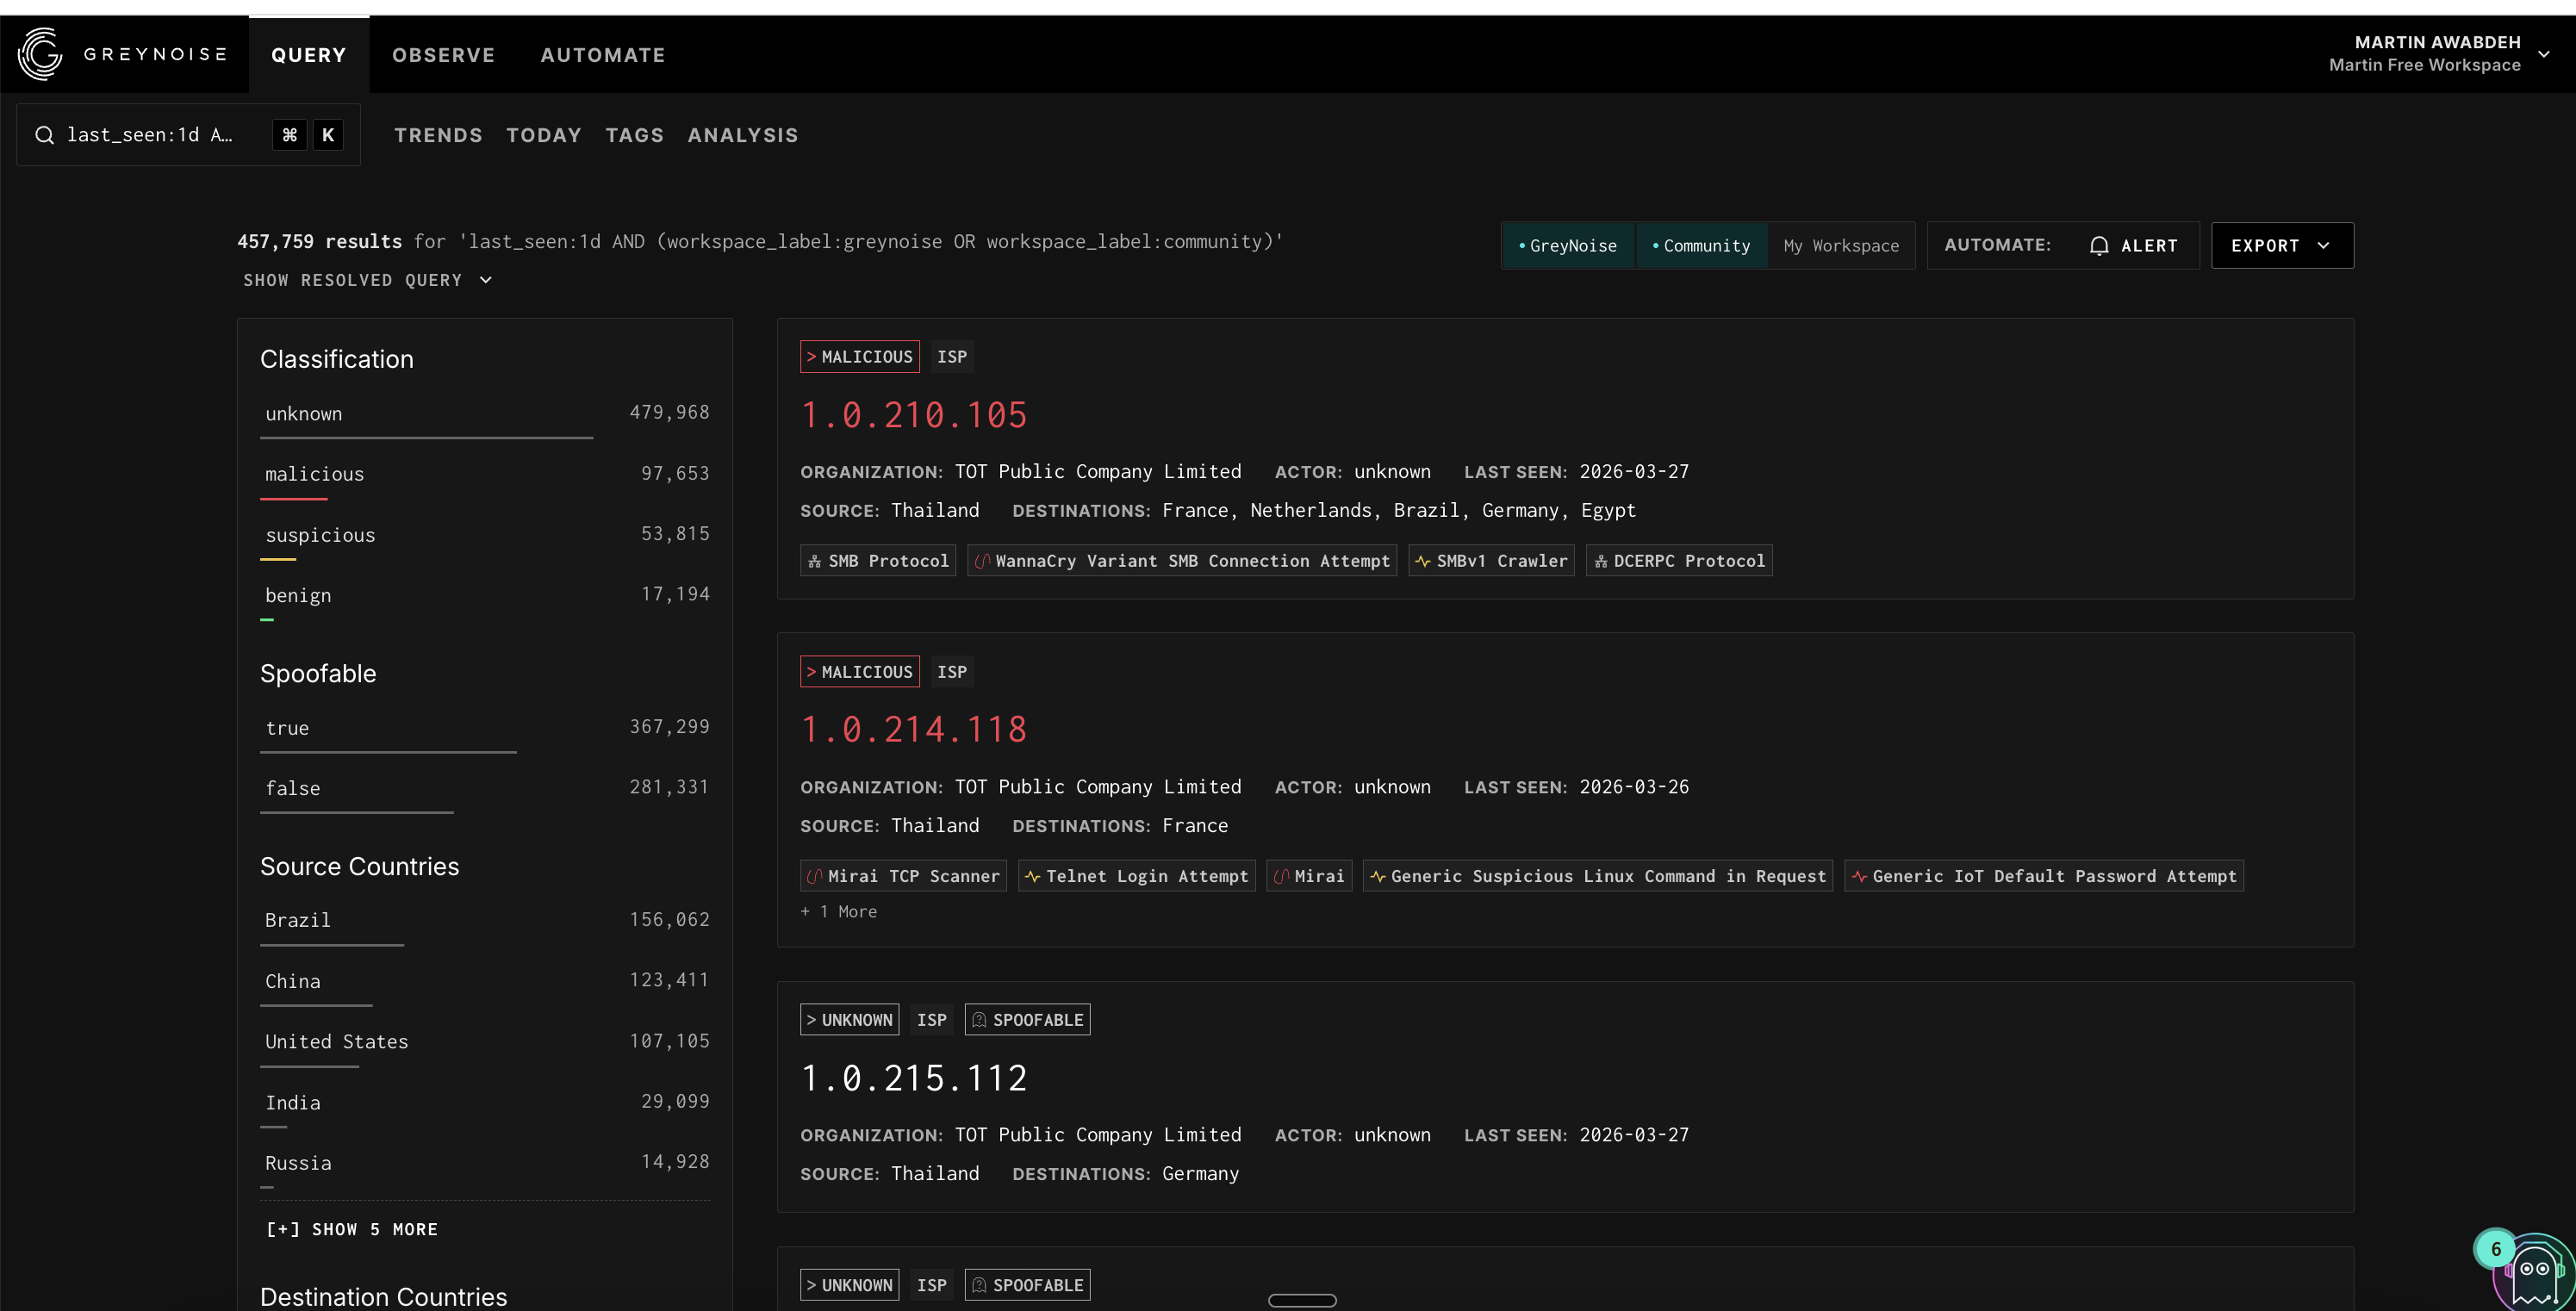
Task: Switch to the AUTOMATE tab
Action: pyautogui.click(x=603, y=55)
